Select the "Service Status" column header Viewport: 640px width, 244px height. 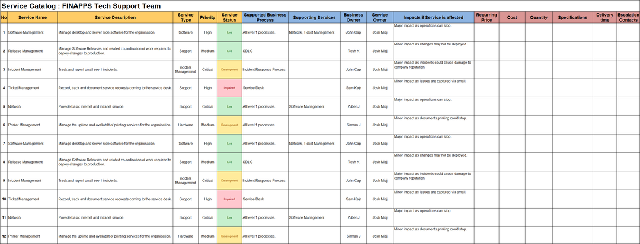point(229,18)
